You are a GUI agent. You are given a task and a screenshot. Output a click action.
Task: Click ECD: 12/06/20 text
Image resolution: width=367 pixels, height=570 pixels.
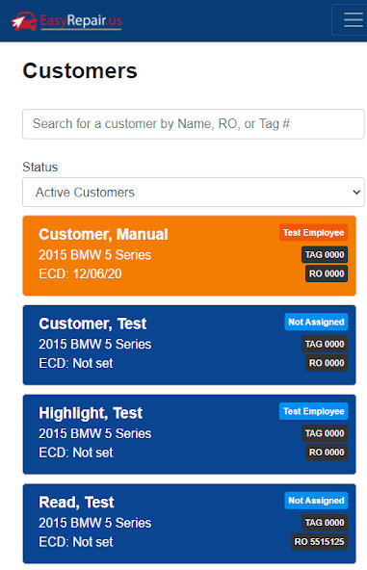(80, 273)
